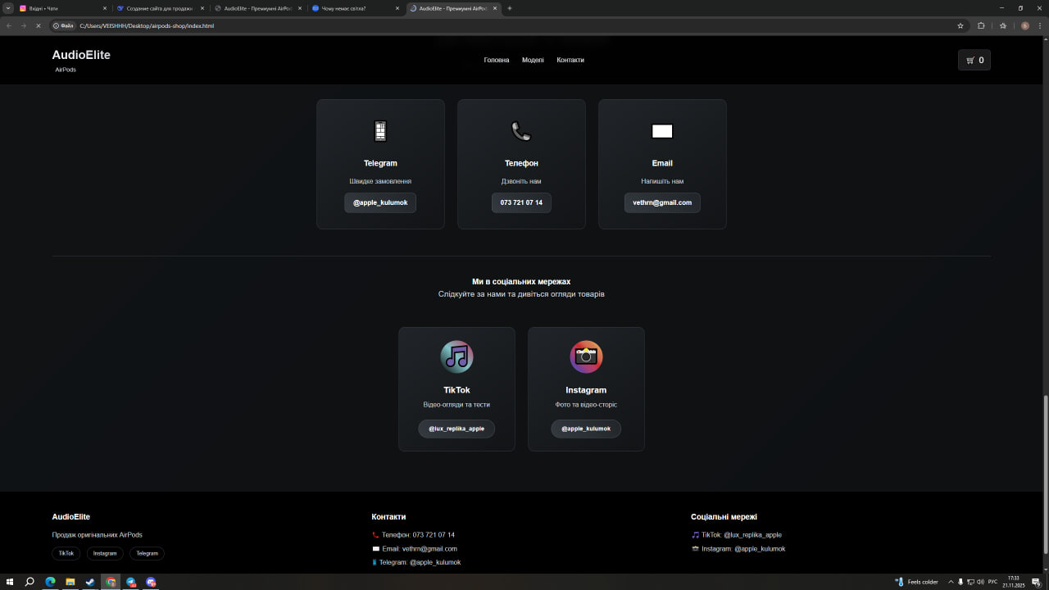Open the weather widget Feels colder
The image size is (1049, 590).
917,582
